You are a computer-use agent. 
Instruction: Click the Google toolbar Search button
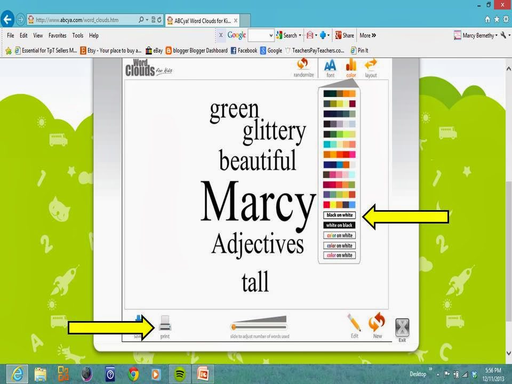click(x=287, y=35)
